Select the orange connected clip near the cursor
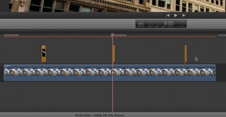Image resolution: width=226 pixels, height=117 pixels. click(185, 54)
